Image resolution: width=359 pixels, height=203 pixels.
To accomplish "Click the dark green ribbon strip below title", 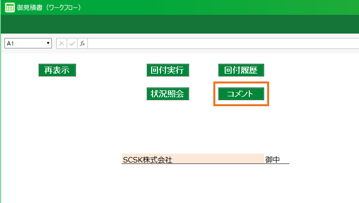I will [x=178, y=24].
